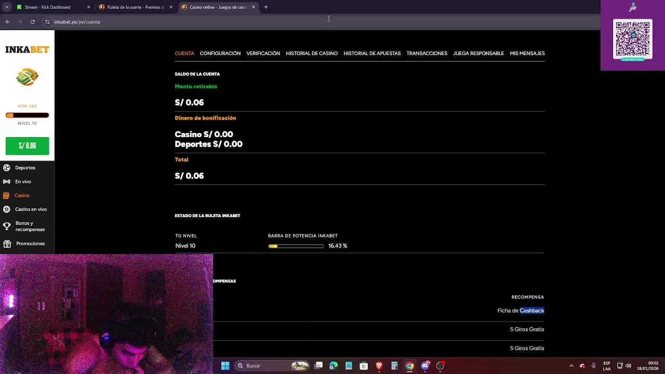This screenshot has width=665, height=374.
Task: Click the green S/ 0.06 balance button
Action: (27, 146)
